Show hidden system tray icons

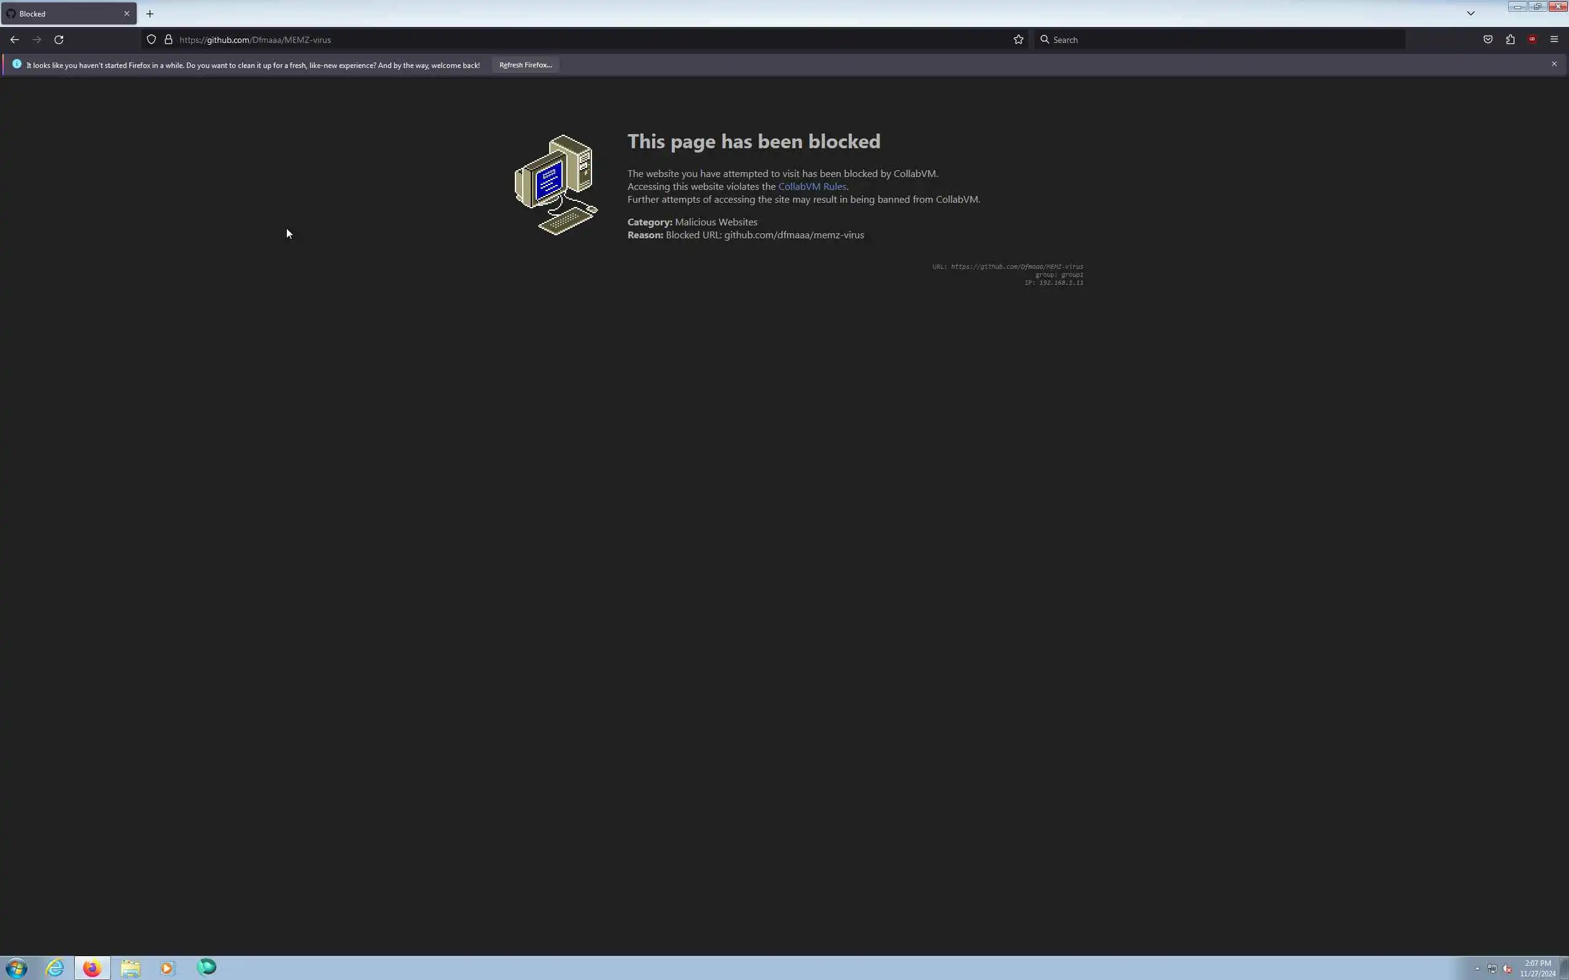pos(1477,968)
